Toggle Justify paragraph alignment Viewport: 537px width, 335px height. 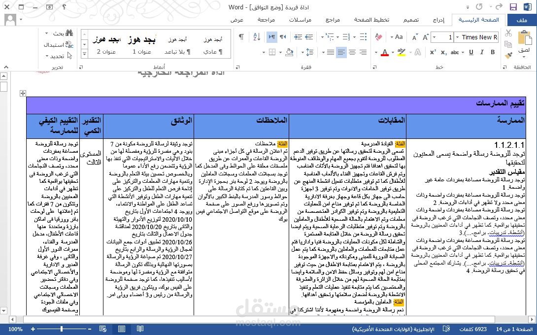click(x=331, y=52)
